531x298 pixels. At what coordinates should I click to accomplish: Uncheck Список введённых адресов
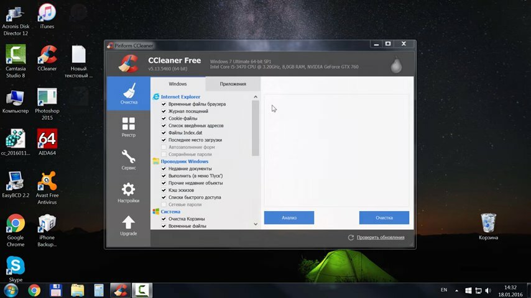click(x=164, y=125)
